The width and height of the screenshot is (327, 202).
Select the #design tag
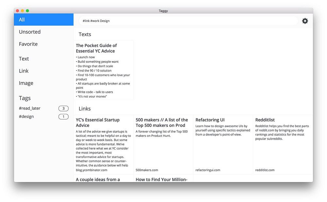[x=26, y=117]
